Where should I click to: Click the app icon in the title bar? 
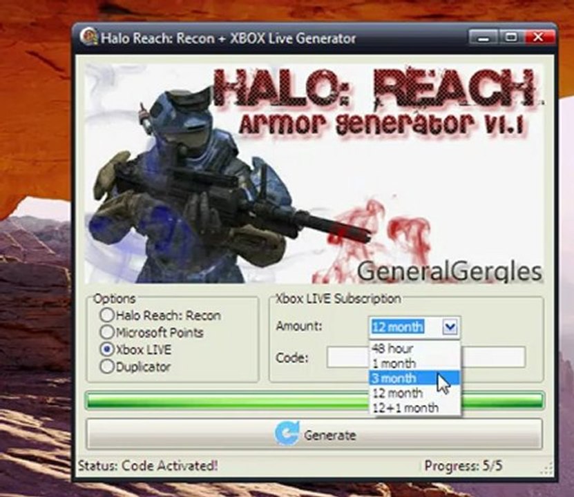(89, 37)
